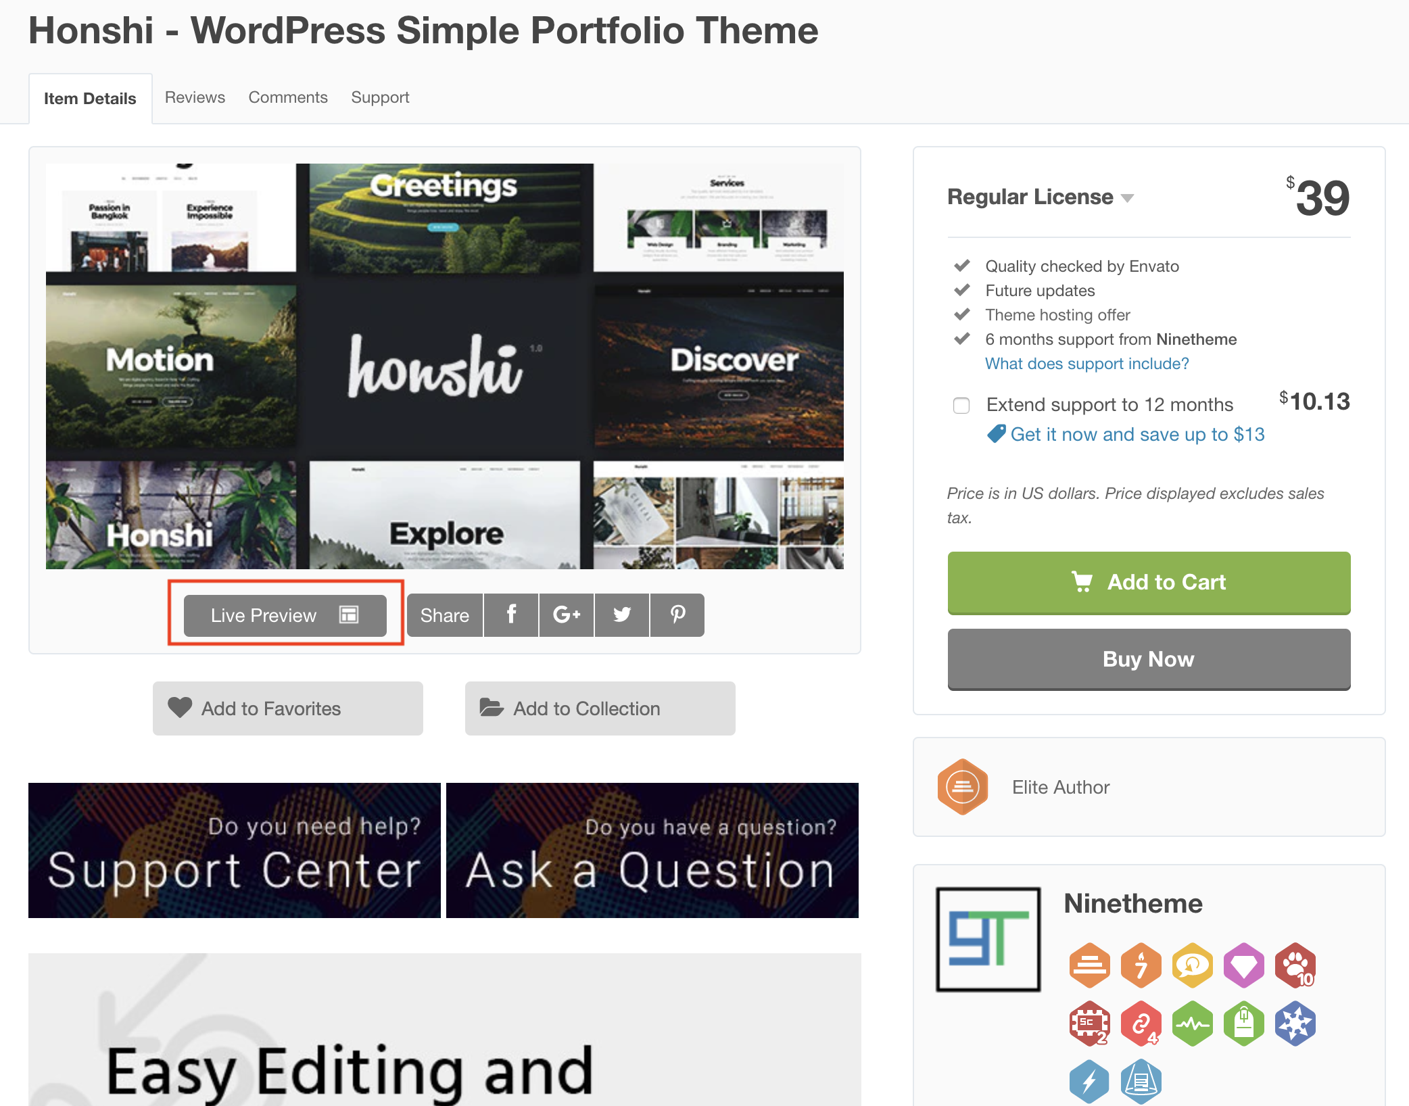Image resolution: width=1409 pixels, height=1106 pixels.
Task: Expand the Regular License dropdown
Action: point(1041,197)
